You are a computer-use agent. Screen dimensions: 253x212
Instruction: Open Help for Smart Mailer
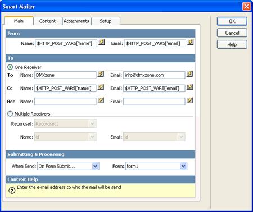click(232, 45)
